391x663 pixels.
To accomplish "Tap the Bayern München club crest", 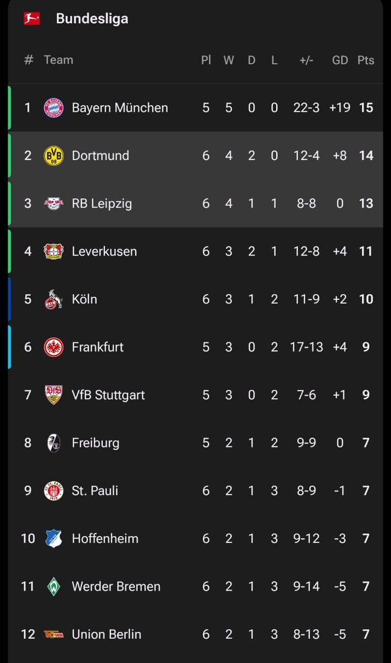I will tap(54, 108).
